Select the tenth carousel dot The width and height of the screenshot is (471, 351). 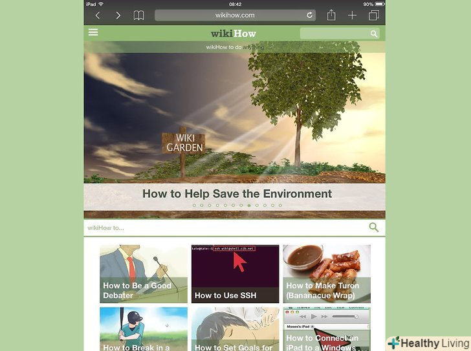(265, 206)
